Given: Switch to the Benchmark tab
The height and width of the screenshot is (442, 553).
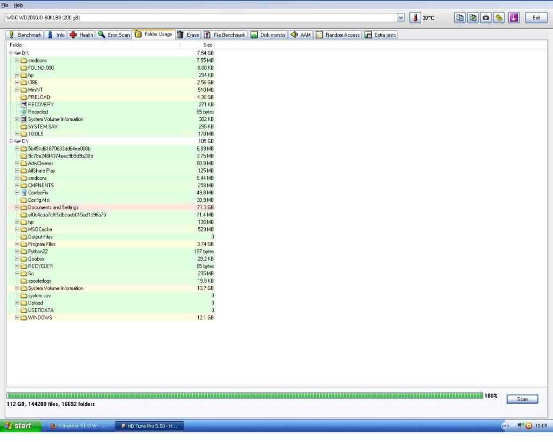Looking at the screenshot, I should pos(25,35).
